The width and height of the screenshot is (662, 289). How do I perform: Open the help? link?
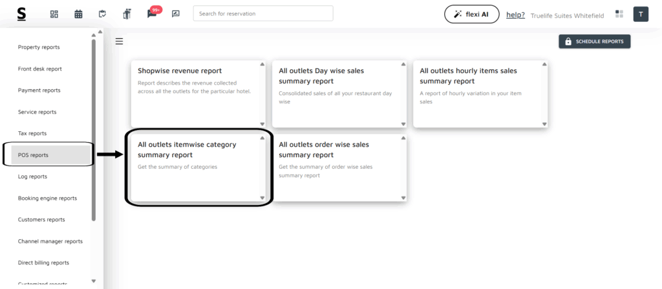(515, 14)
